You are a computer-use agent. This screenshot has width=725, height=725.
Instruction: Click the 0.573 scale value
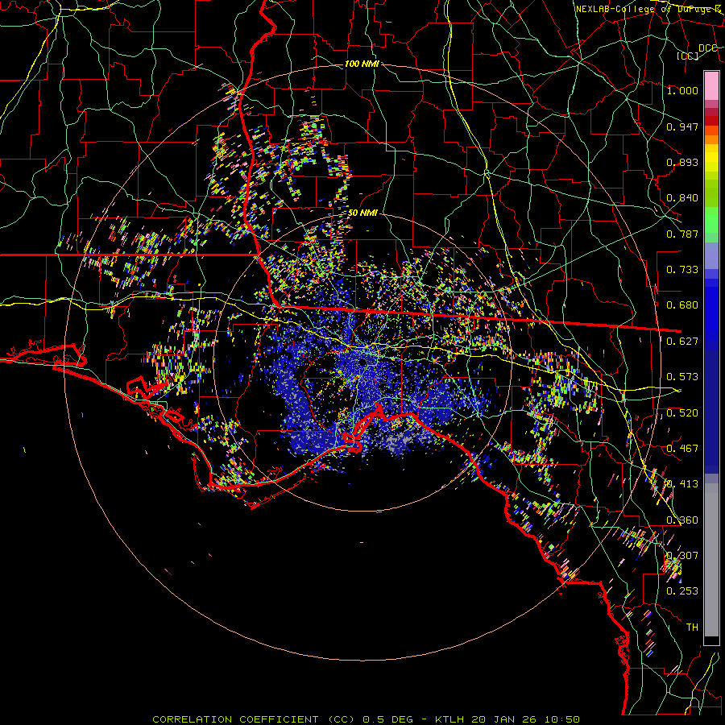(x=682, y=377)
